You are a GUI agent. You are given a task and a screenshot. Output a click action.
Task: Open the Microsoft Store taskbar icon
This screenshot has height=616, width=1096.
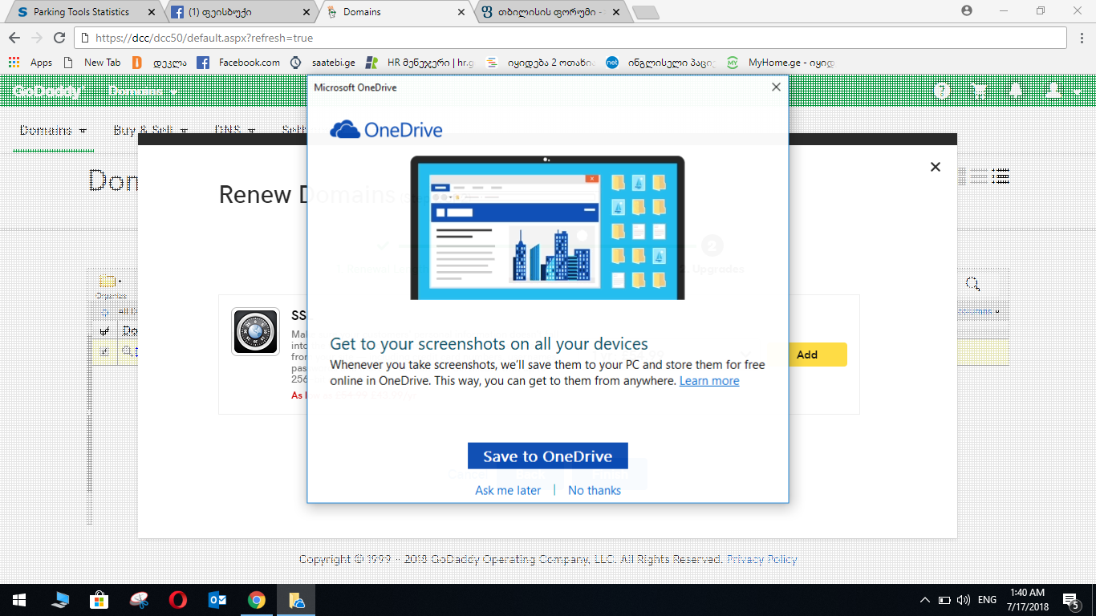99,600
